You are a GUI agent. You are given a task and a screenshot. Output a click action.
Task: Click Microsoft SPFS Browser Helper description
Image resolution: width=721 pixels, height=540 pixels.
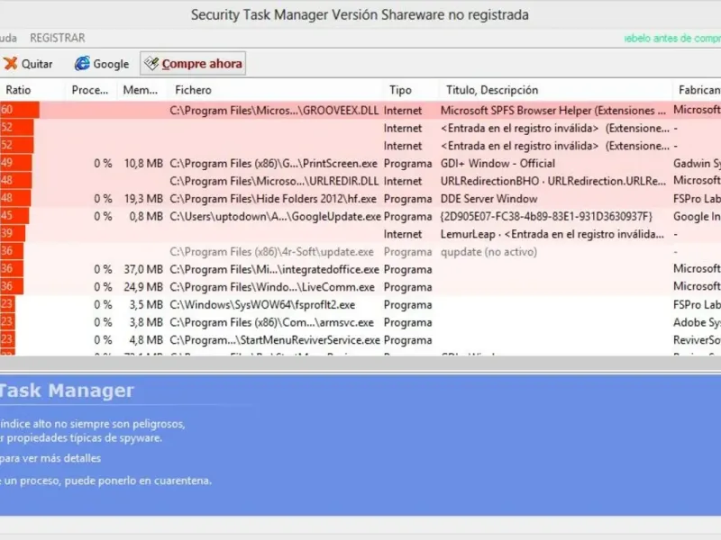pos(553,110)
